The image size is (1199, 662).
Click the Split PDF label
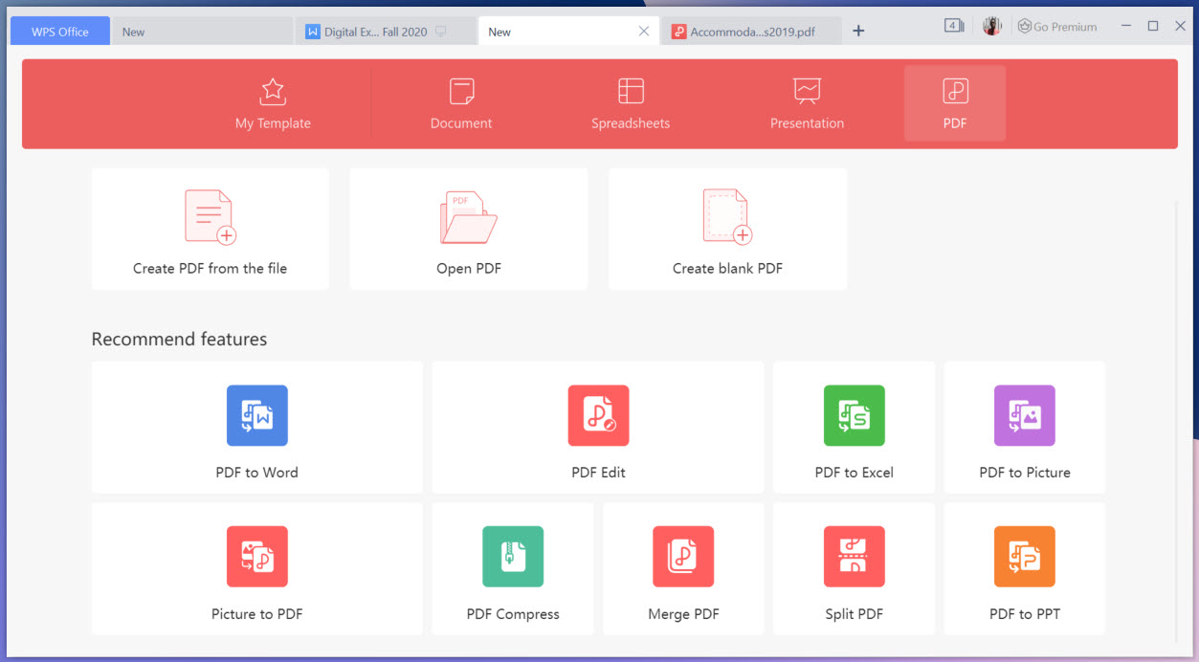pos(855,614)
